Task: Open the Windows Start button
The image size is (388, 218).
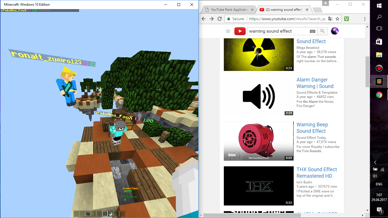Action: 379,5
